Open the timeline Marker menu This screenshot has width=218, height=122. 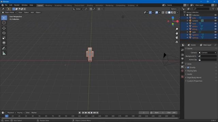click(x=34, y=113)
